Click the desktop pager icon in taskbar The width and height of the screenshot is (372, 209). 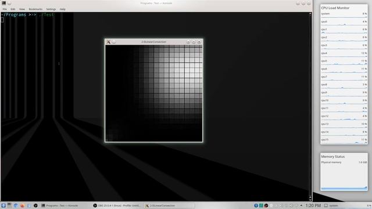[x=9, y=206]
